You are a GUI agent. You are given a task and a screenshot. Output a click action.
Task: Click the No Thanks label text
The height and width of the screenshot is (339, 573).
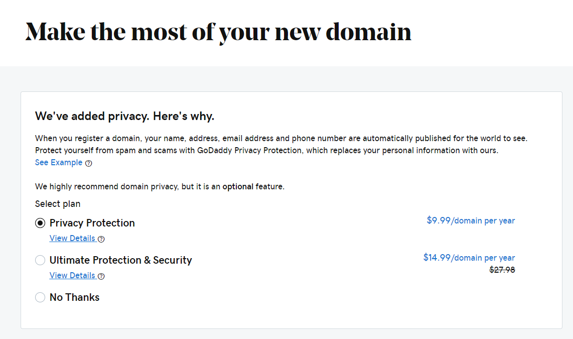tap(75, 297)
